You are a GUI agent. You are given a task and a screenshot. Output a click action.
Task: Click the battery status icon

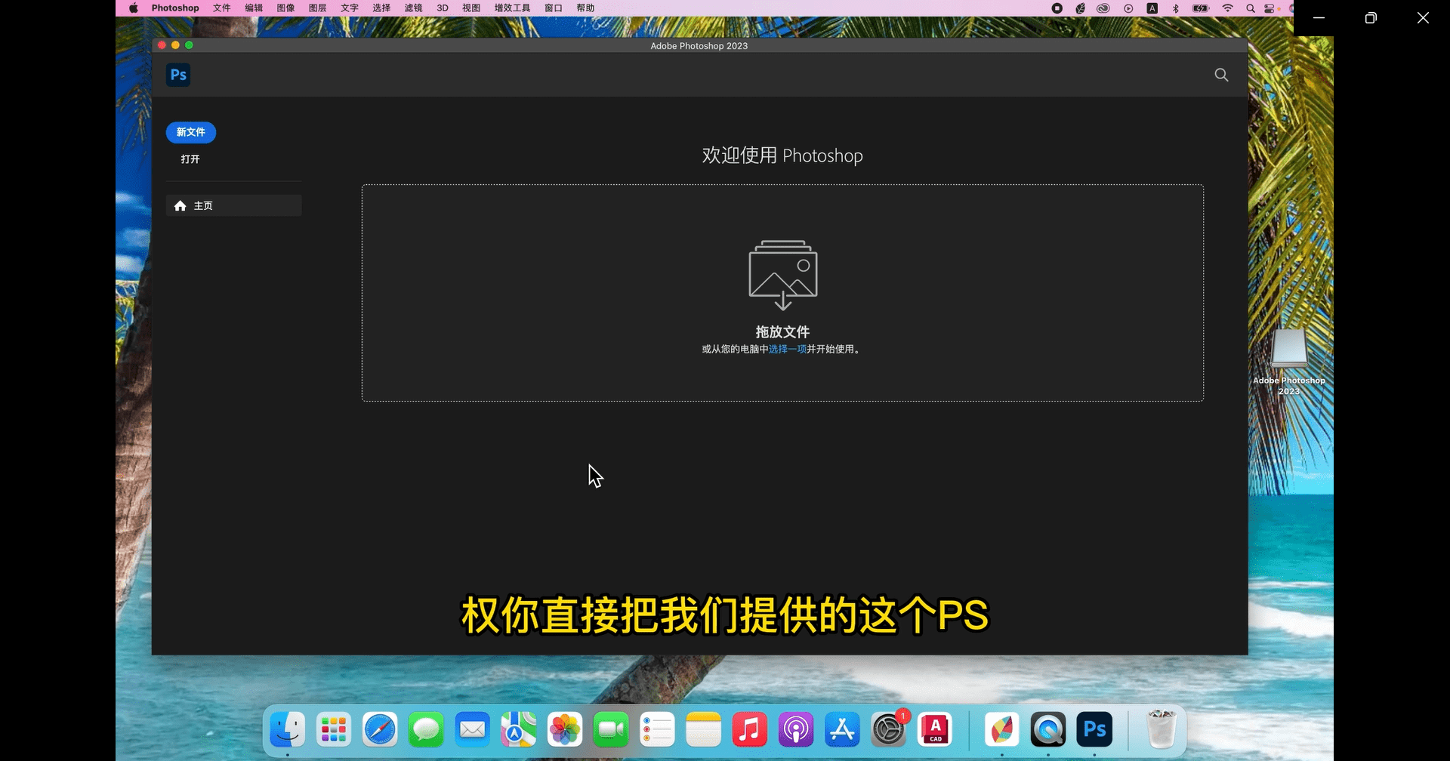(x=1201, y=8)
